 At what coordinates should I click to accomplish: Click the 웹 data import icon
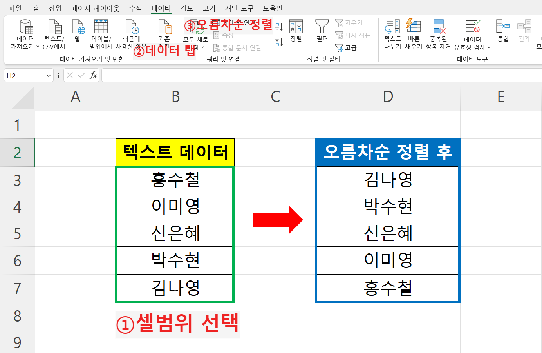pos(78,33)
